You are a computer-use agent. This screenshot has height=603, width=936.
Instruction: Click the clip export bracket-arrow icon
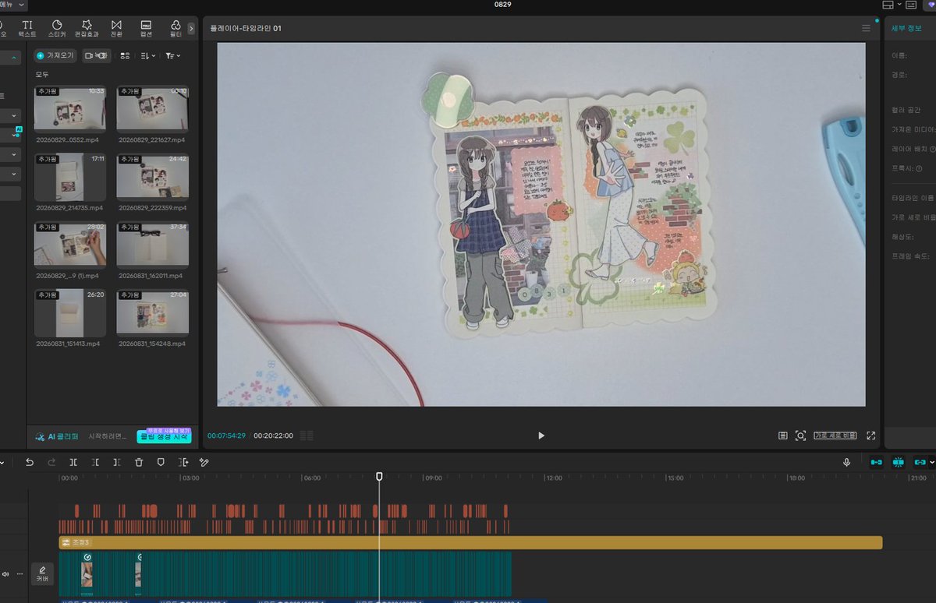pos(183,462)
